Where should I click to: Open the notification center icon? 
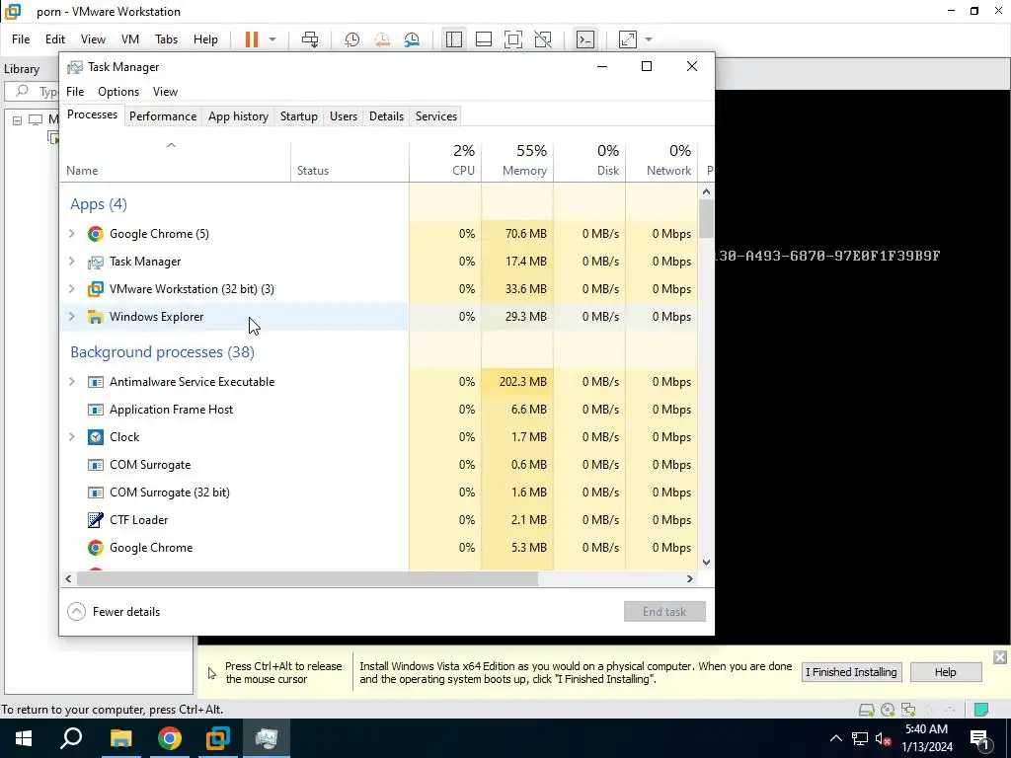tap(980, 740)
